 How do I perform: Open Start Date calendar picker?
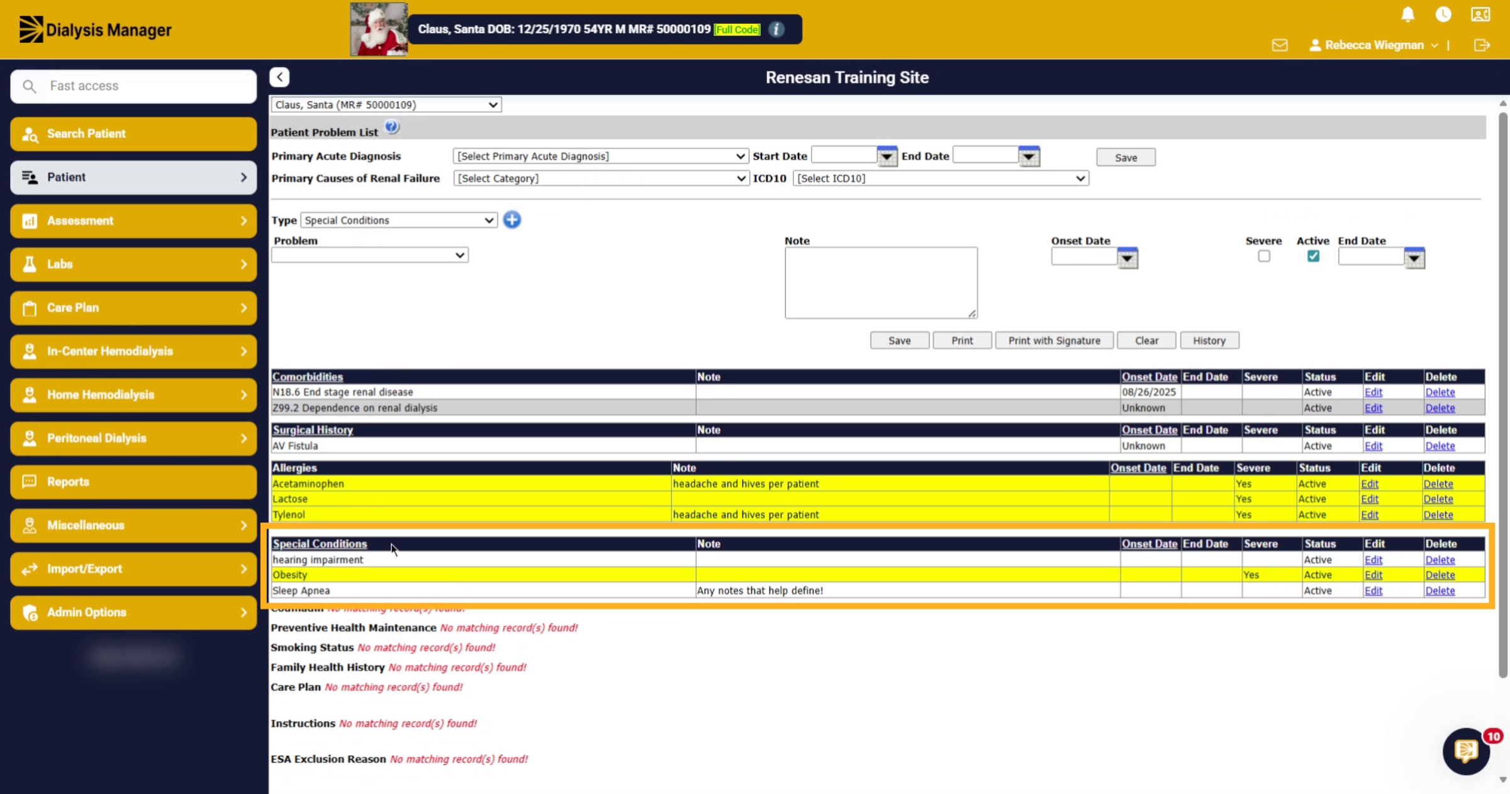pos(886,156)
